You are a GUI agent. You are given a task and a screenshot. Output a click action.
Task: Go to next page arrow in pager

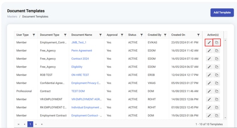tap(36, 124)
